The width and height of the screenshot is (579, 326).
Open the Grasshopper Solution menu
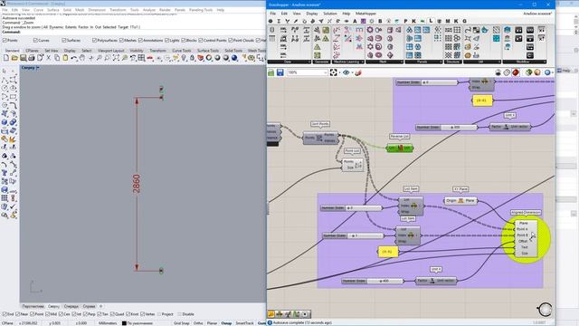pyautogui.click(x=329, y=14)
